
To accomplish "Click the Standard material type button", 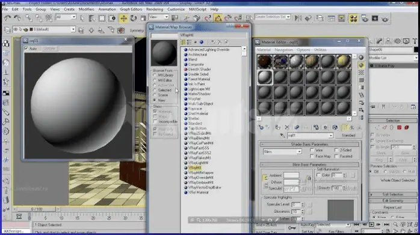I will click(x=348, y=135).
